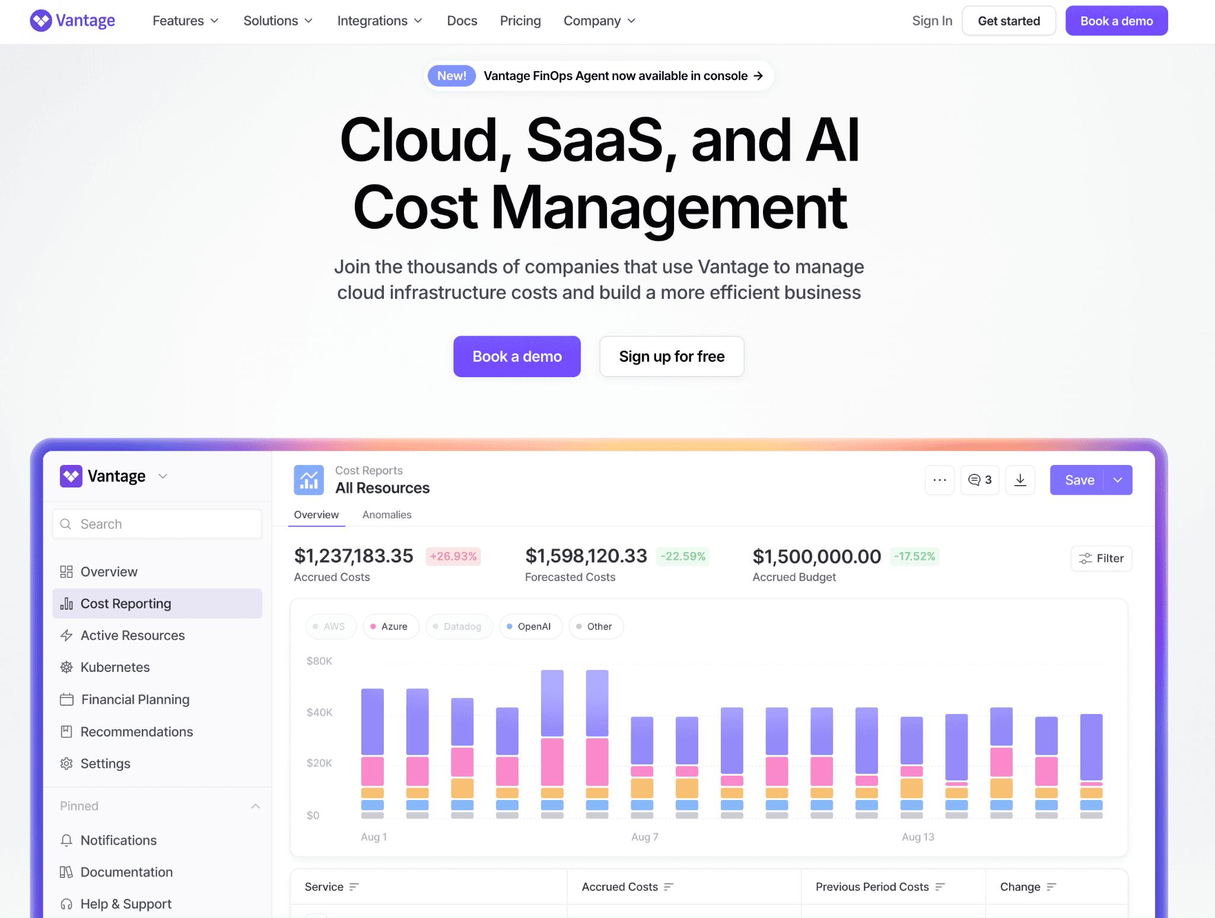Click the sort icon next to Previous Period Costs
This screenshot has width=1215, height=918.
(x=940, y=887)
